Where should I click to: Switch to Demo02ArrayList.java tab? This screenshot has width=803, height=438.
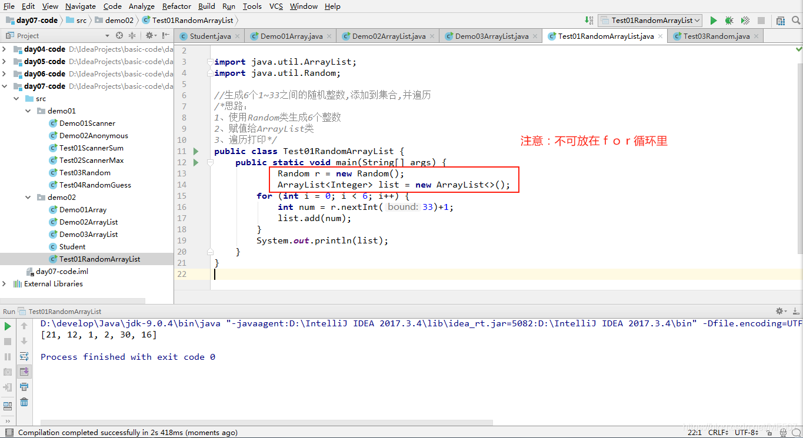point(388,36)
